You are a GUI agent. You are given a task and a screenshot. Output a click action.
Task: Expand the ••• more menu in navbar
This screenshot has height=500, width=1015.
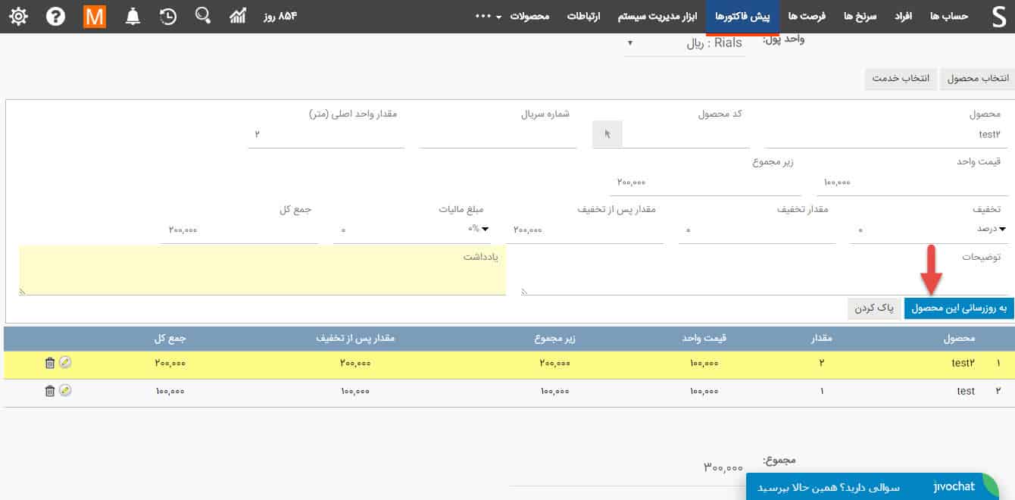tap(489, 16)
